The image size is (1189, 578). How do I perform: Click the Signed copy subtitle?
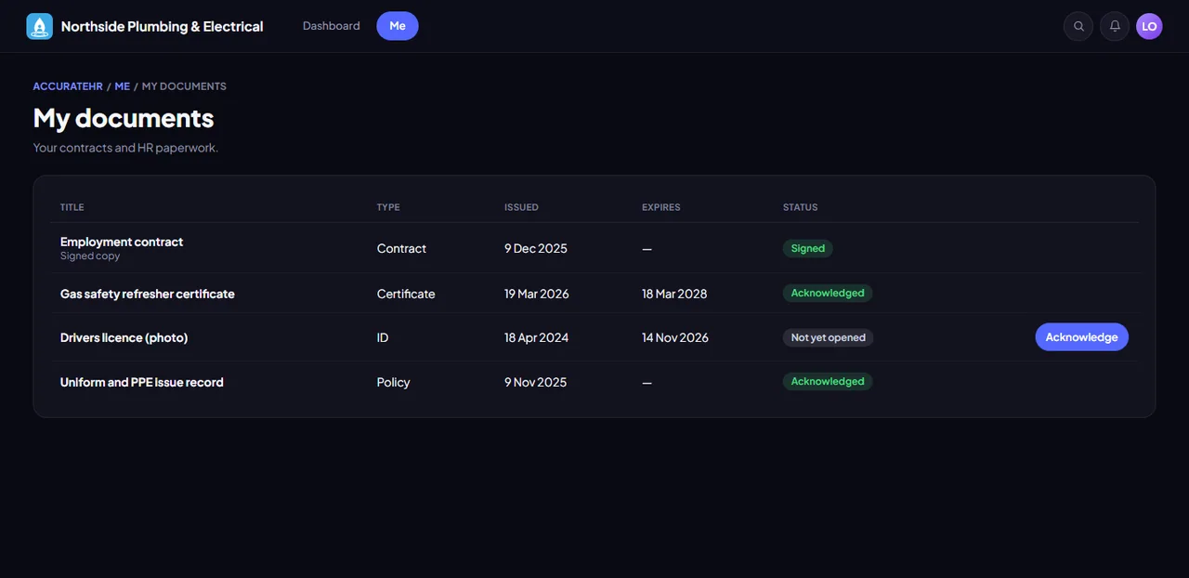coord(90,256)
